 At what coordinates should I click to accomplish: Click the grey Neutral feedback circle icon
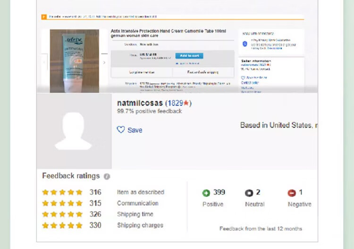click(249, 193)
